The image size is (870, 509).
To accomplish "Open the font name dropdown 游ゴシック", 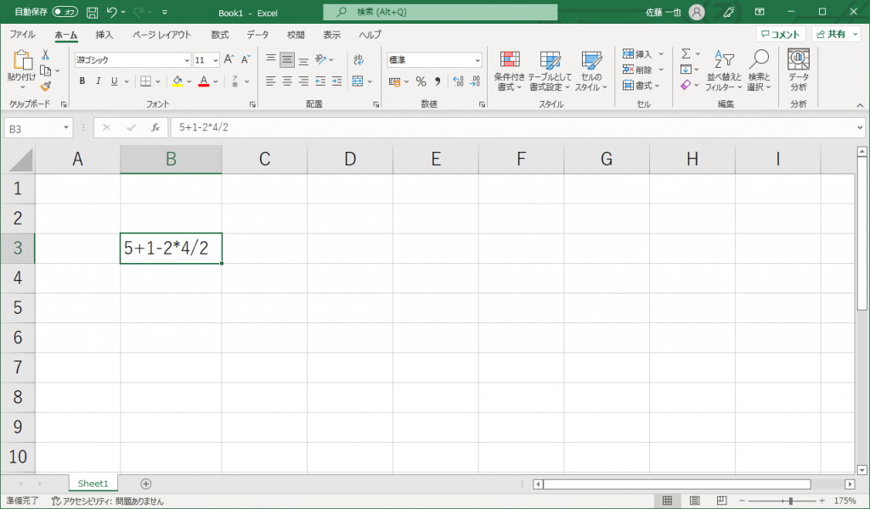I will (x=187, y=60).
